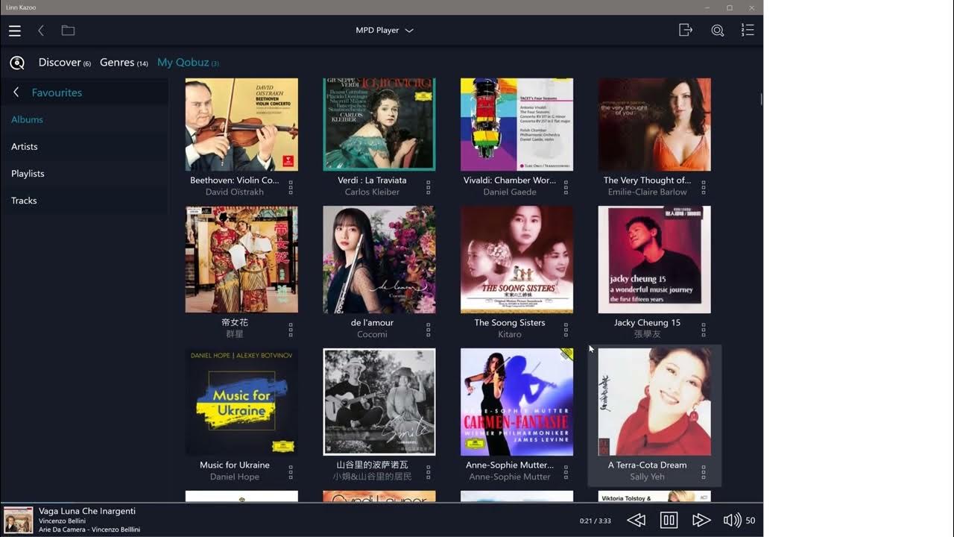
Task: Click the 'Daniel Gaede' artist name
Action: 510,192
